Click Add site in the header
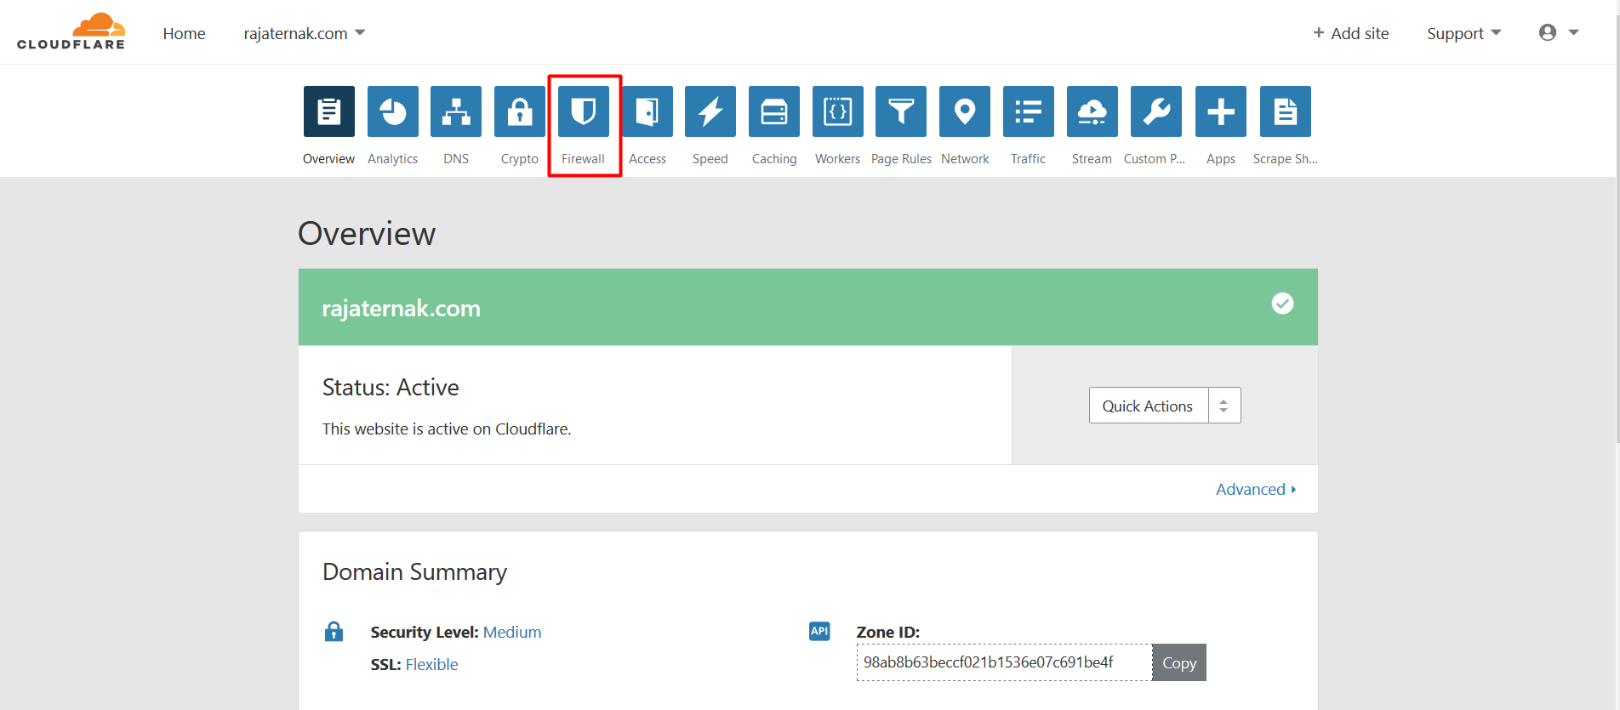The width and height of the screenshot is (1620, 710). 1350,33
